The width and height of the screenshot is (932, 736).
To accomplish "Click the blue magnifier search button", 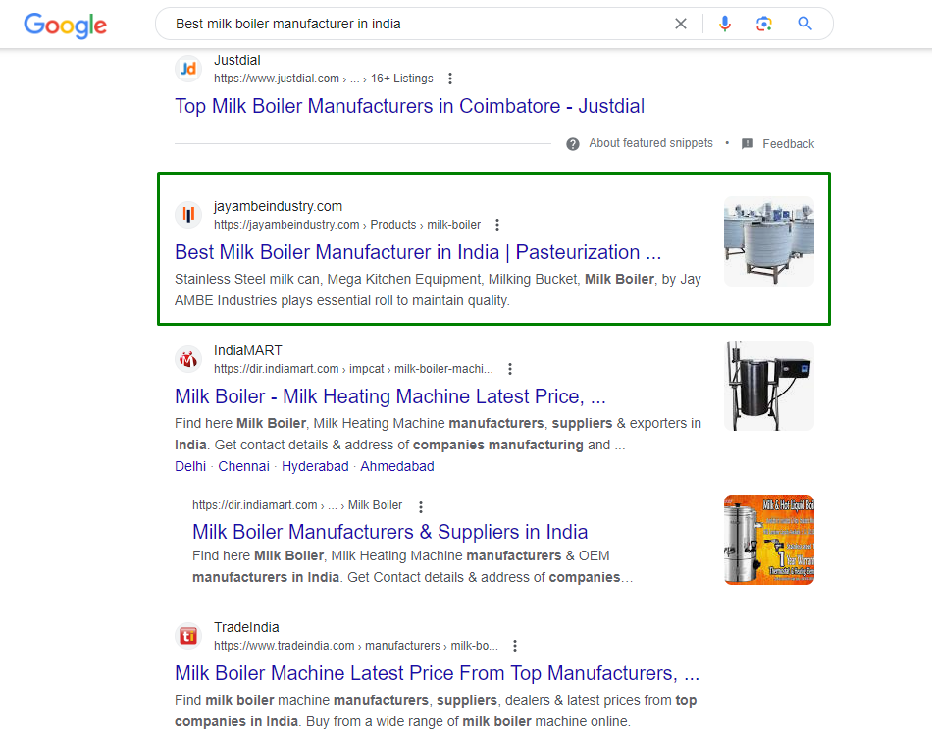I will coord(804,24).
